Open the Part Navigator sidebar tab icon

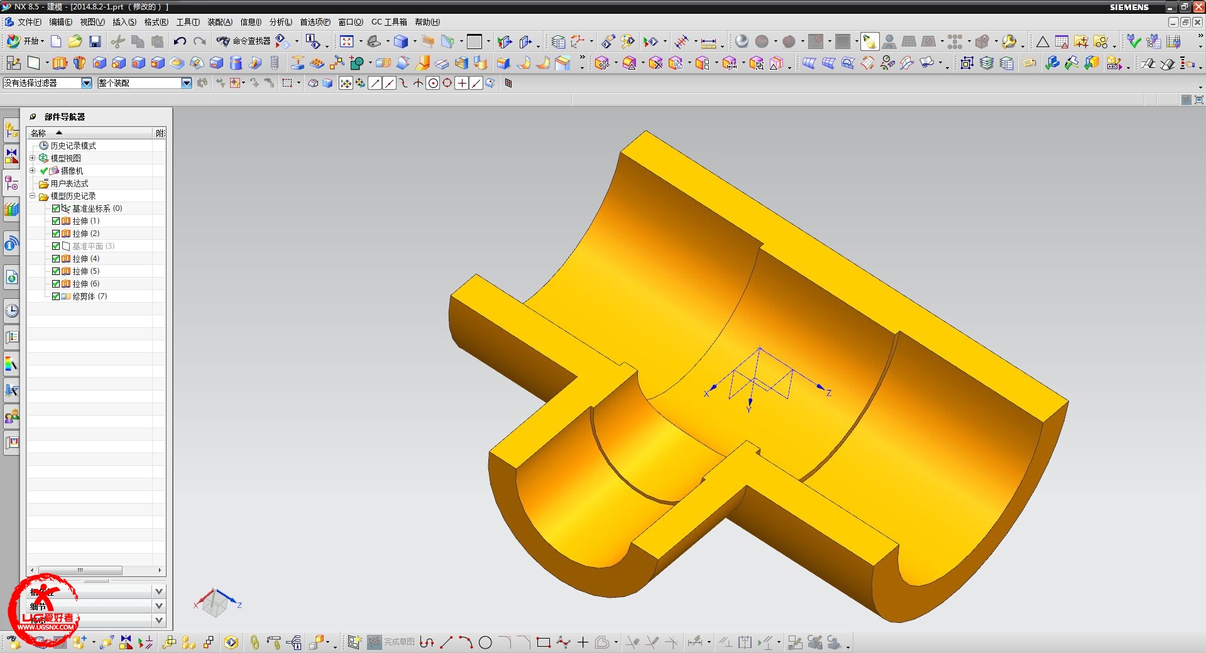pos(11,183)
